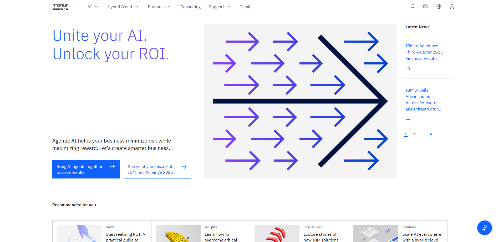This screenshot has height=242, width=498.
Task: Click arrow under IBM Unveils Advancements news
Action: (x=408, y=119)
